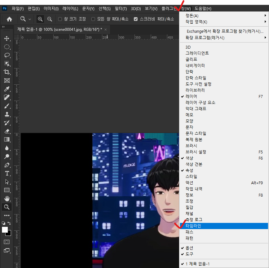Choose the Zoom Out magnifier button
This screenshot has width=269, height=268.
tap(50, 19)
